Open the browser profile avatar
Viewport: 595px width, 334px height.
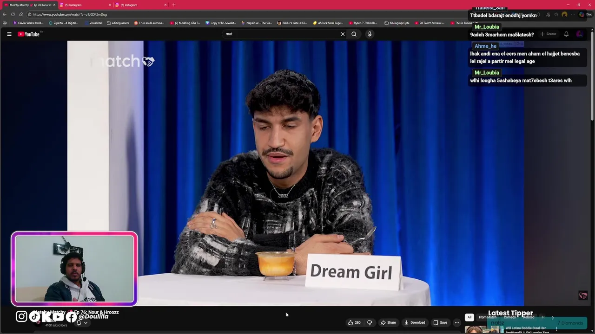tap(564, 15)
